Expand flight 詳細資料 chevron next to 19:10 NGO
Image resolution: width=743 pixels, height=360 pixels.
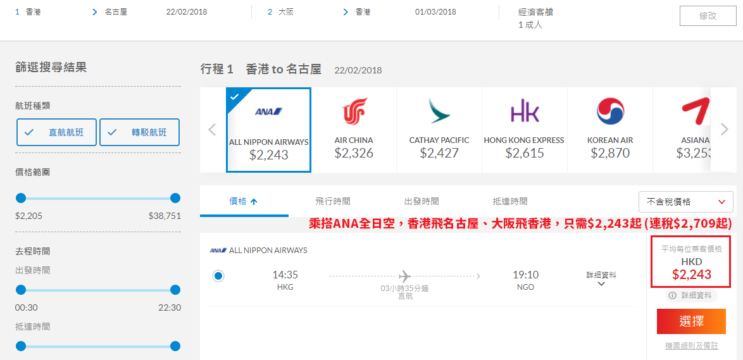pyautogui.click(x=602, y=283)
